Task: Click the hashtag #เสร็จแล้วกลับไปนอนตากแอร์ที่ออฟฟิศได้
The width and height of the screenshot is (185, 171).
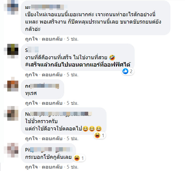Action: (x=78, y=65)
